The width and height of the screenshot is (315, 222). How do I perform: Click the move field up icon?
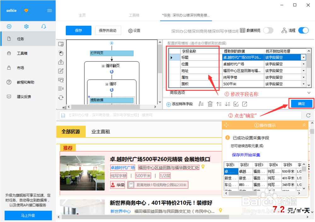[x=219, y=104]
